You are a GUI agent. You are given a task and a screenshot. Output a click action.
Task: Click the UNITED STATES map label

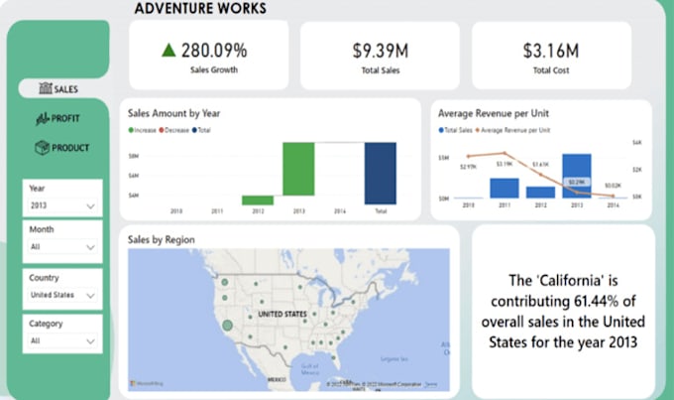tap(282, 314)
